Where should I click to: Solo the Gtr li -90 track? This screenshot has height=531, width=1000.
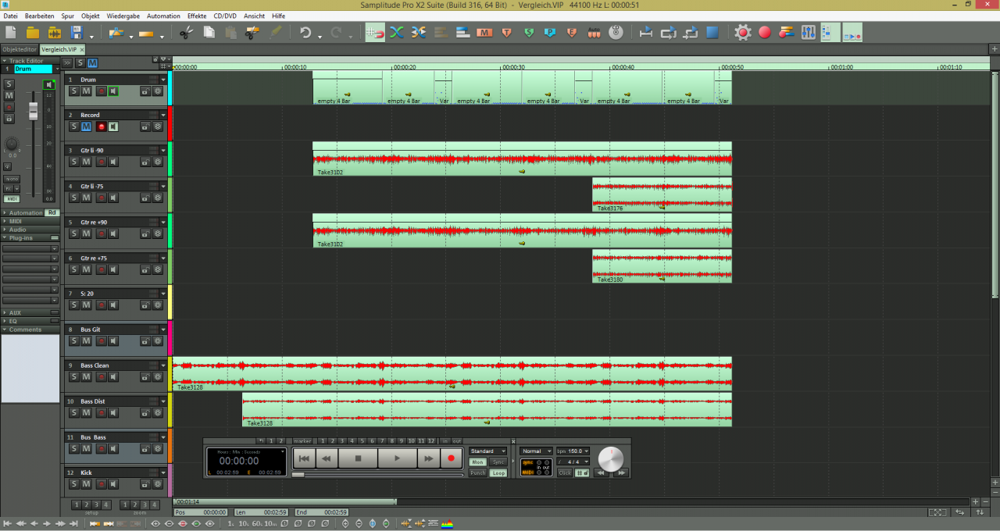[x=74, y=162]
